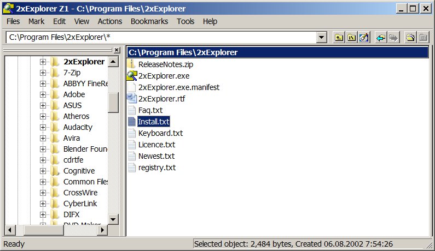
Task: Click the title bar application icon
Action: coord(8,9)
